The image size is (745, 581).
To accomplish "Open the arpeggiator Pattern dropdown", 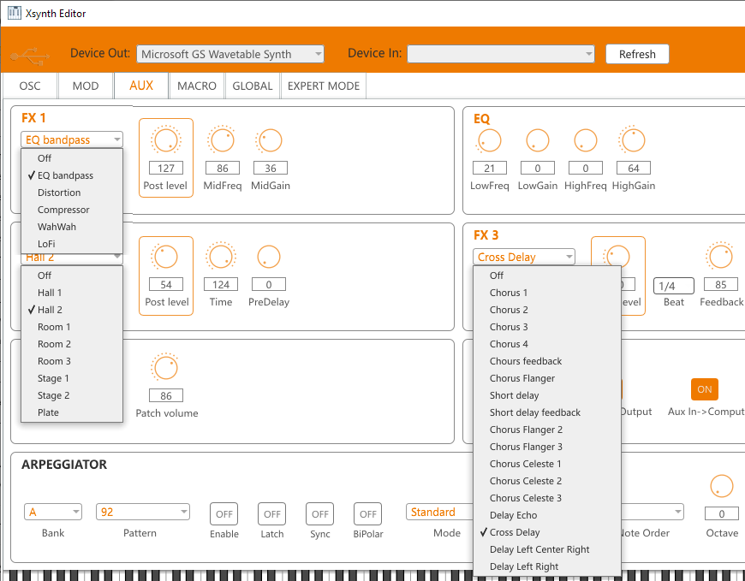I will (x=142, y=512).
